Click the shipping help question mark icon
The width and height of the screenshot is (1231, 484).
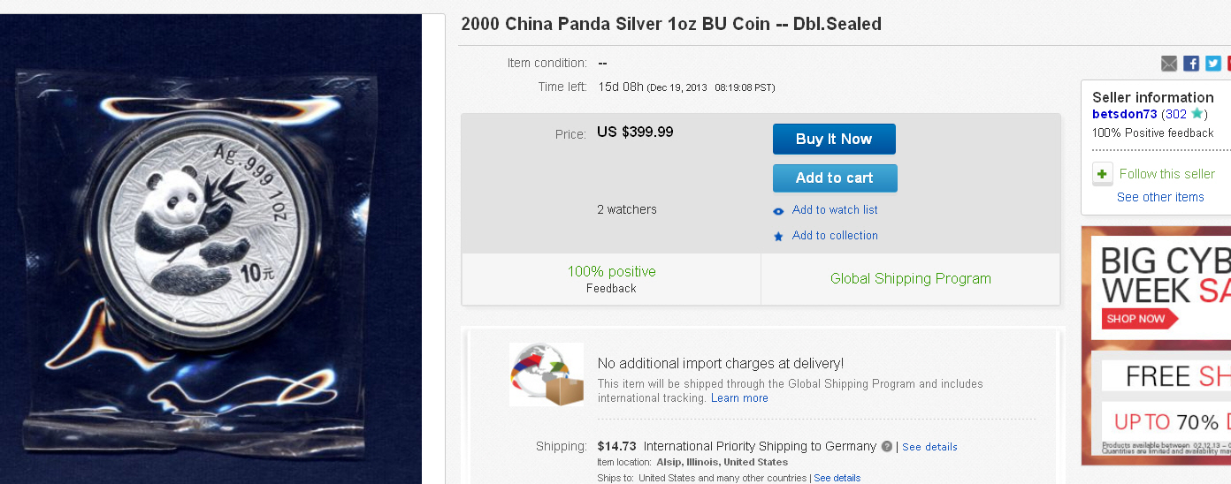click(887, 447)
